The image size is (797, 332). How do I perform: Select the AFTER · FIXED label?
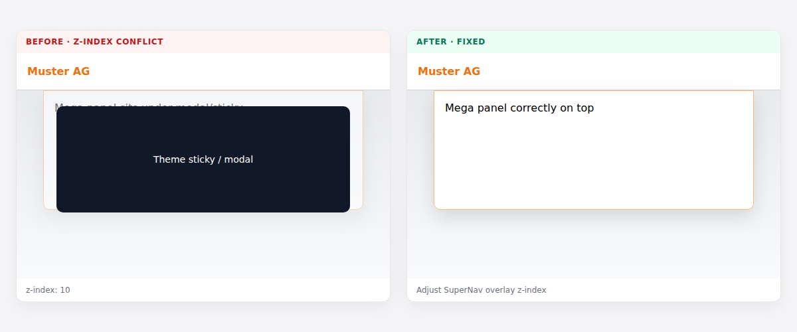tap(451, 42)
